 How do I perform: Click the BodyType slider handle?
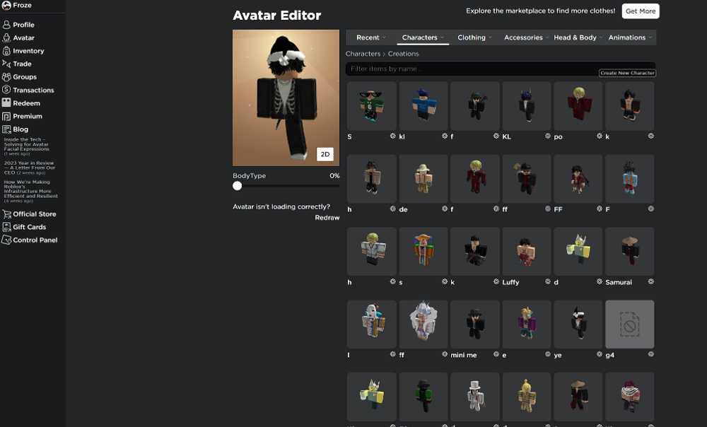point(238,186)
